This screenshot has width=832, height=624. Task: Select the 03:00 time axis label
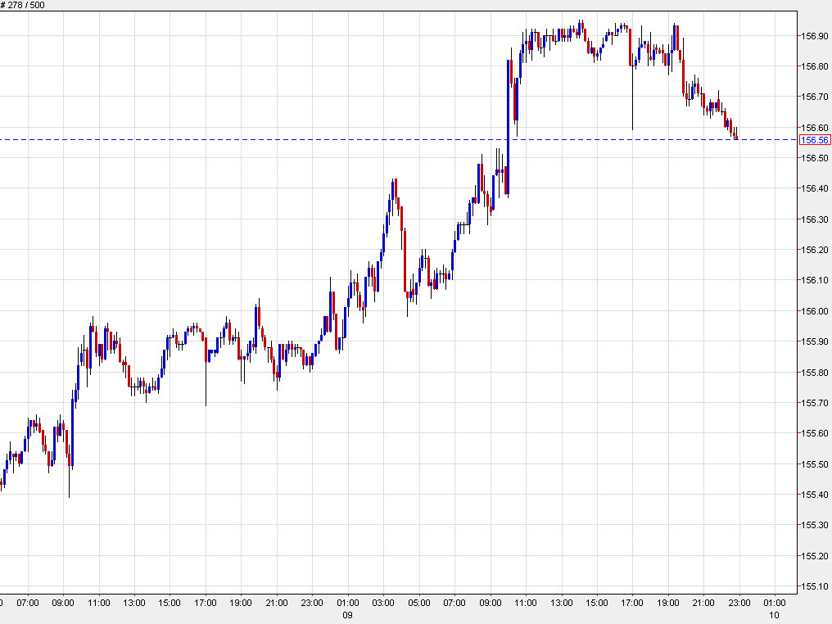(383, 603)
